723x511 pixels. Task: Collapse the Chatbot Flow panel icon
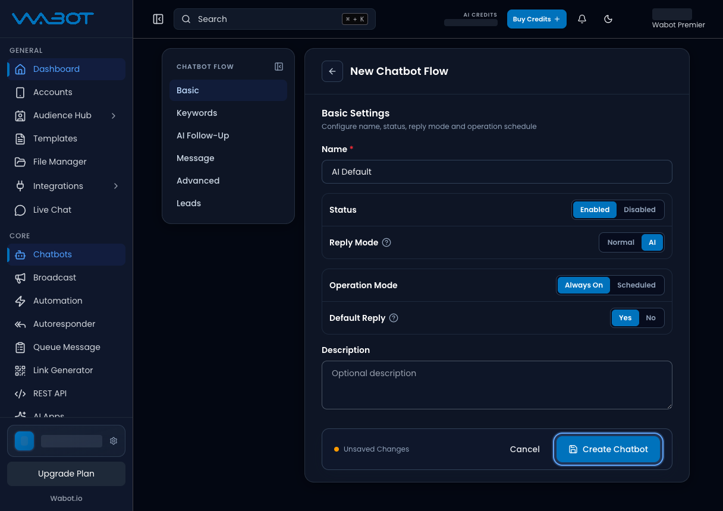(279, 67)
